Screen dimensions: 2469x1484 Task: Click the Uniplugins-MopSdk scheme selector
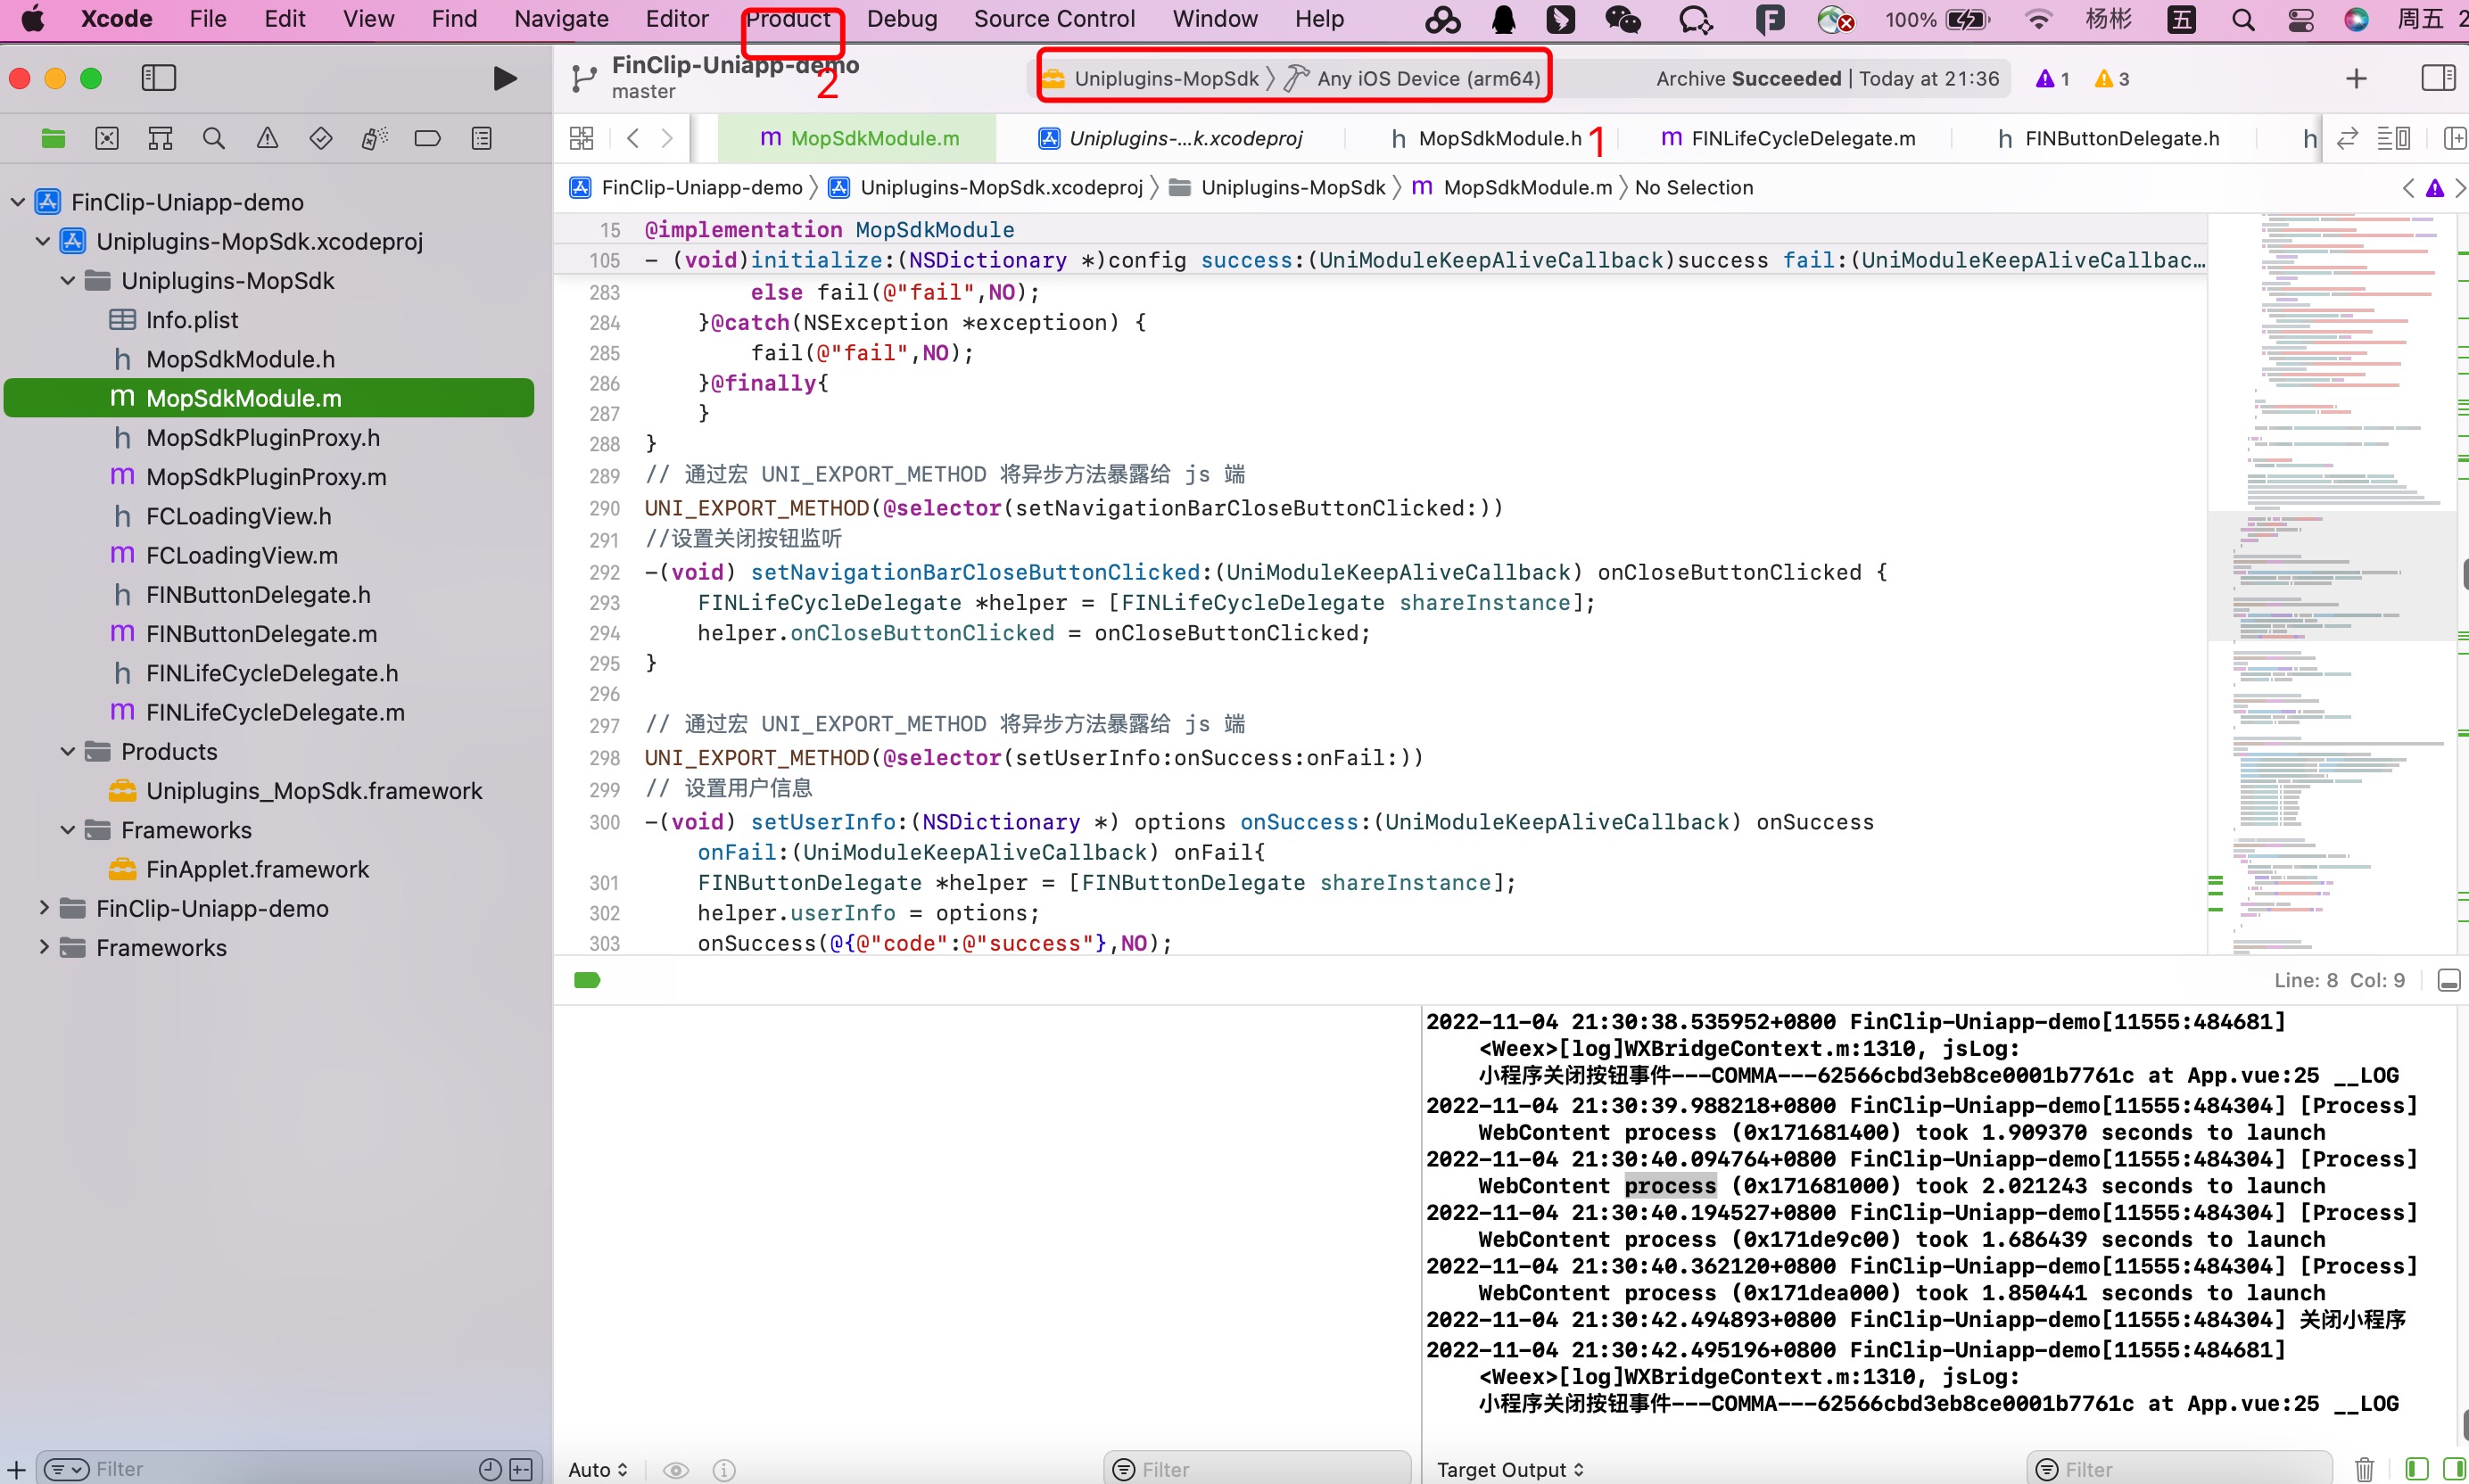point(1165,78)
